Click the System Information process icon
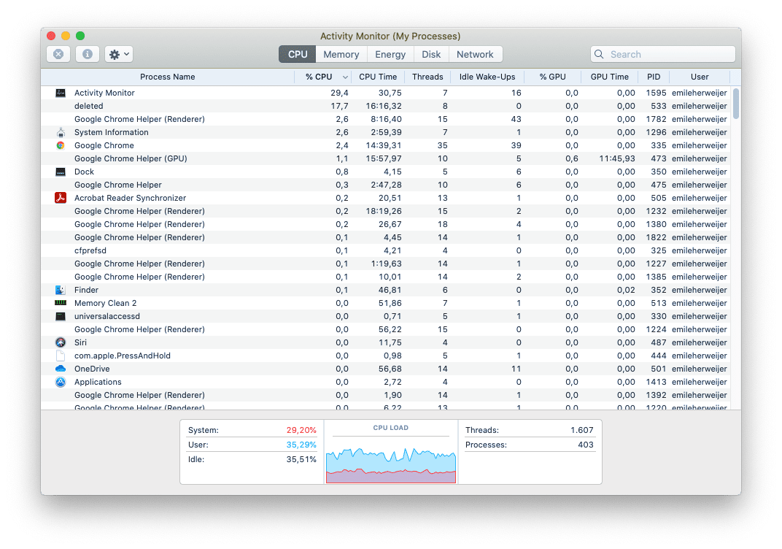Screen dimensions: 782x549 tap(61, 132)
